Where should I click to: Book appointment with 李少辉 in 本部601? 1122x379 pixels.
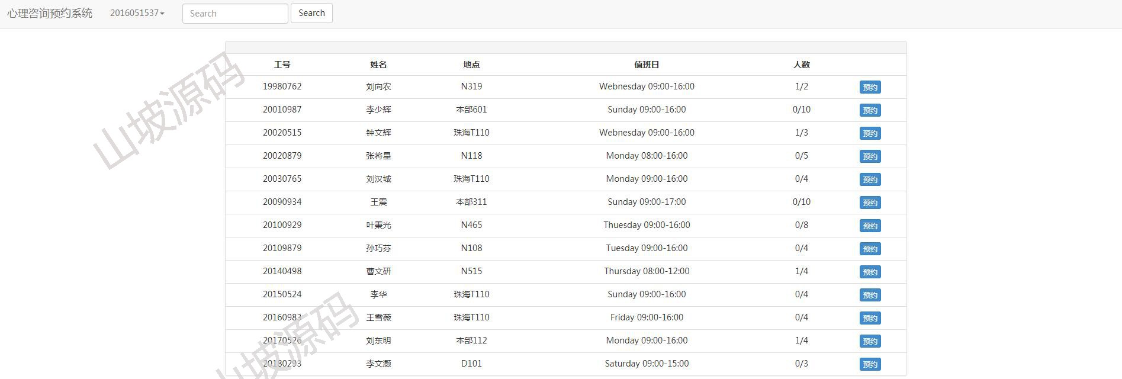870,110
